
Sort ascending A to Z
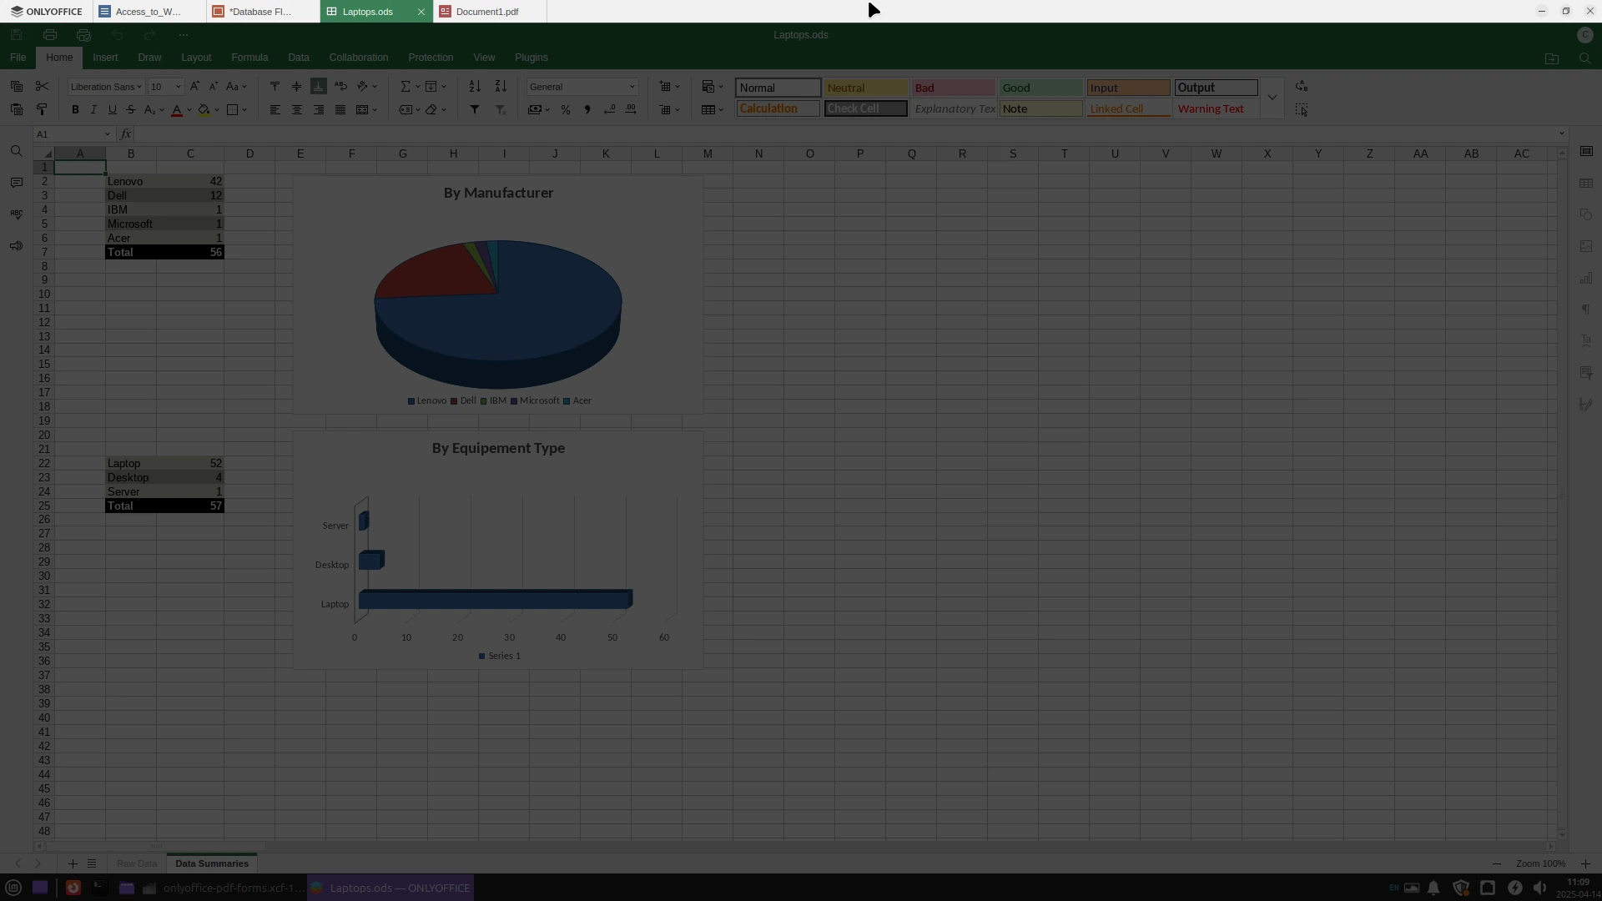point(475,87)
